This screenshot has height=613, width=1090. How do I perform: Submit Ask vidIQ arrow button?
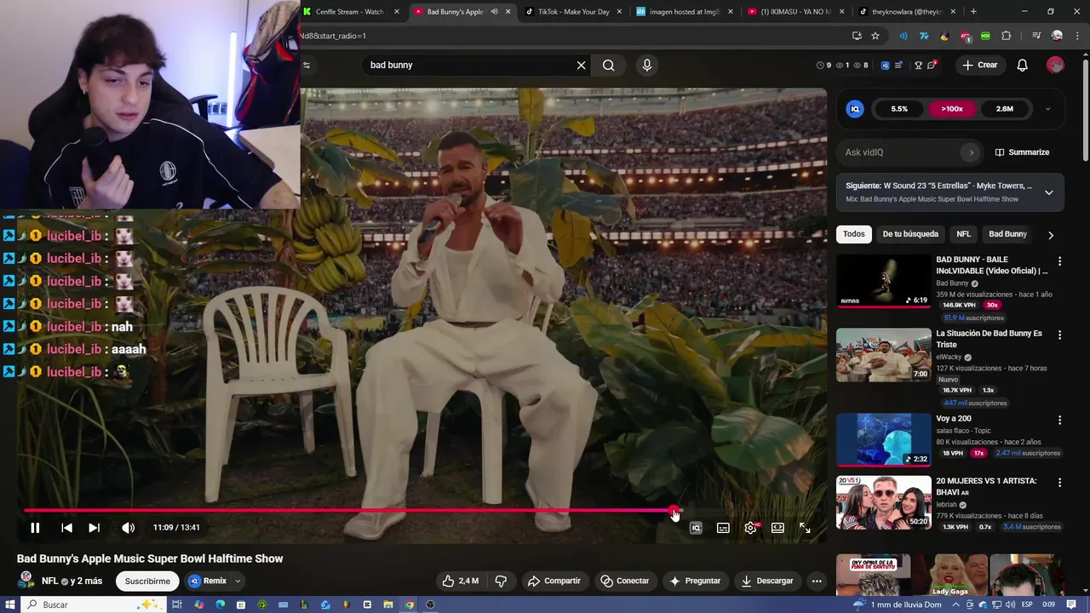[971, 152]
